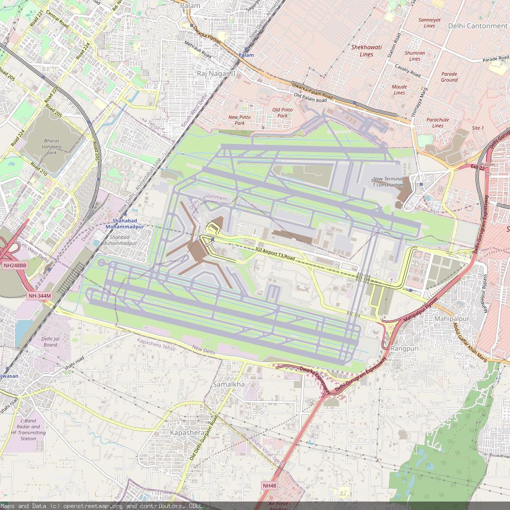Select the Old Delhi Gurgaon Road label
510x510 pixels.
(204, 437)
